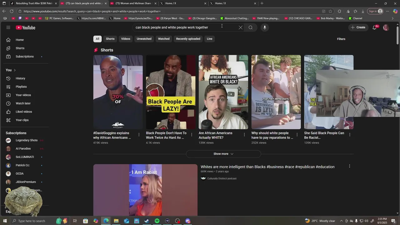Open the YouTube account avatar menu
Viewport: 400px width, 225px height.
386,27
